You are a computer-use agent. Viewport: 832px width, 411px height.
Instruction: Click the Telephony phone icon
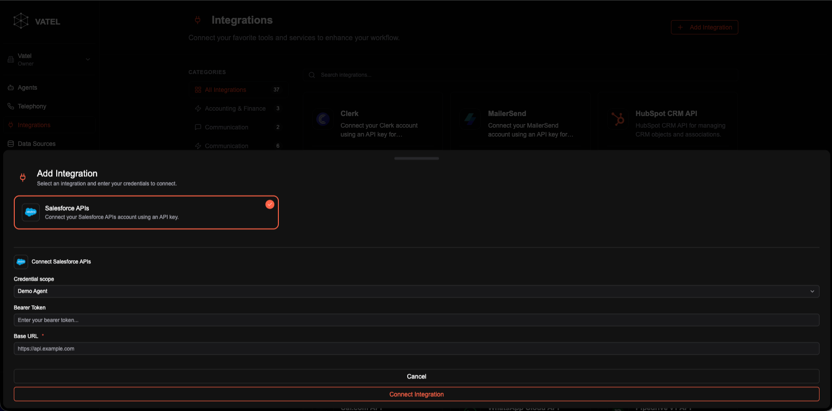click(x=11, y=106)
